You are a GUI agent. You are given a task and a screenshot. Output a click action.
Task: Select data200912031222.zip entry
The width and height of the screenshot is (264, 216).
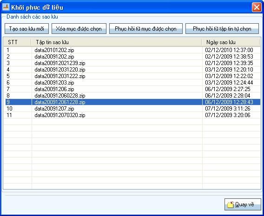(132, 76)
